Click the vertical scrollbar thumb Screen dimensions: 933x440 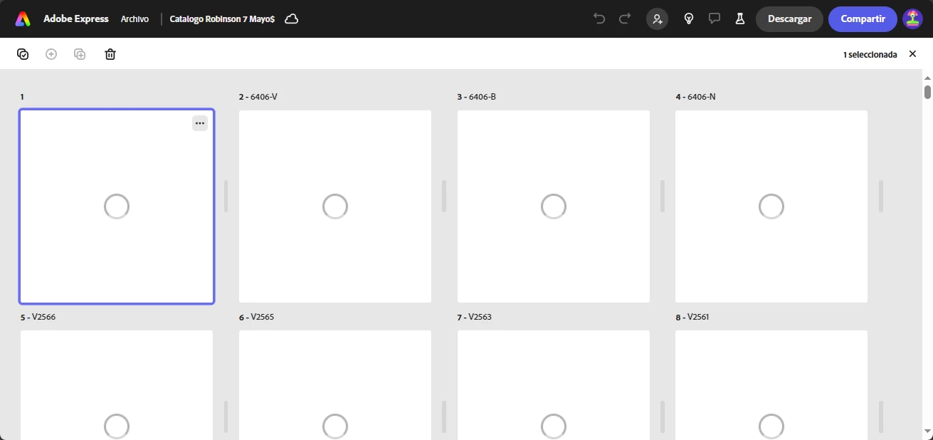pos(927,92)
